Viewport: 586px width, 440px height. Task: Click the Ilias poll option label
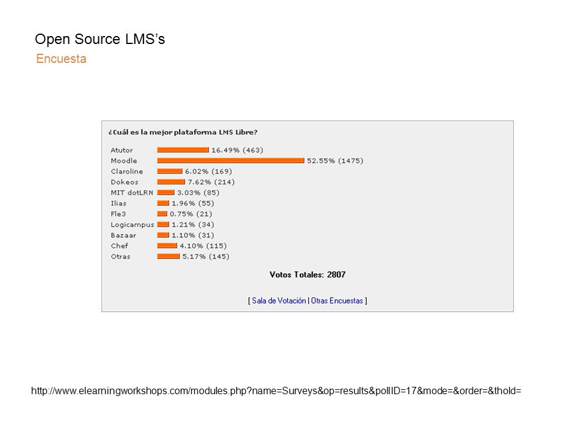click(x=118, y=203)
